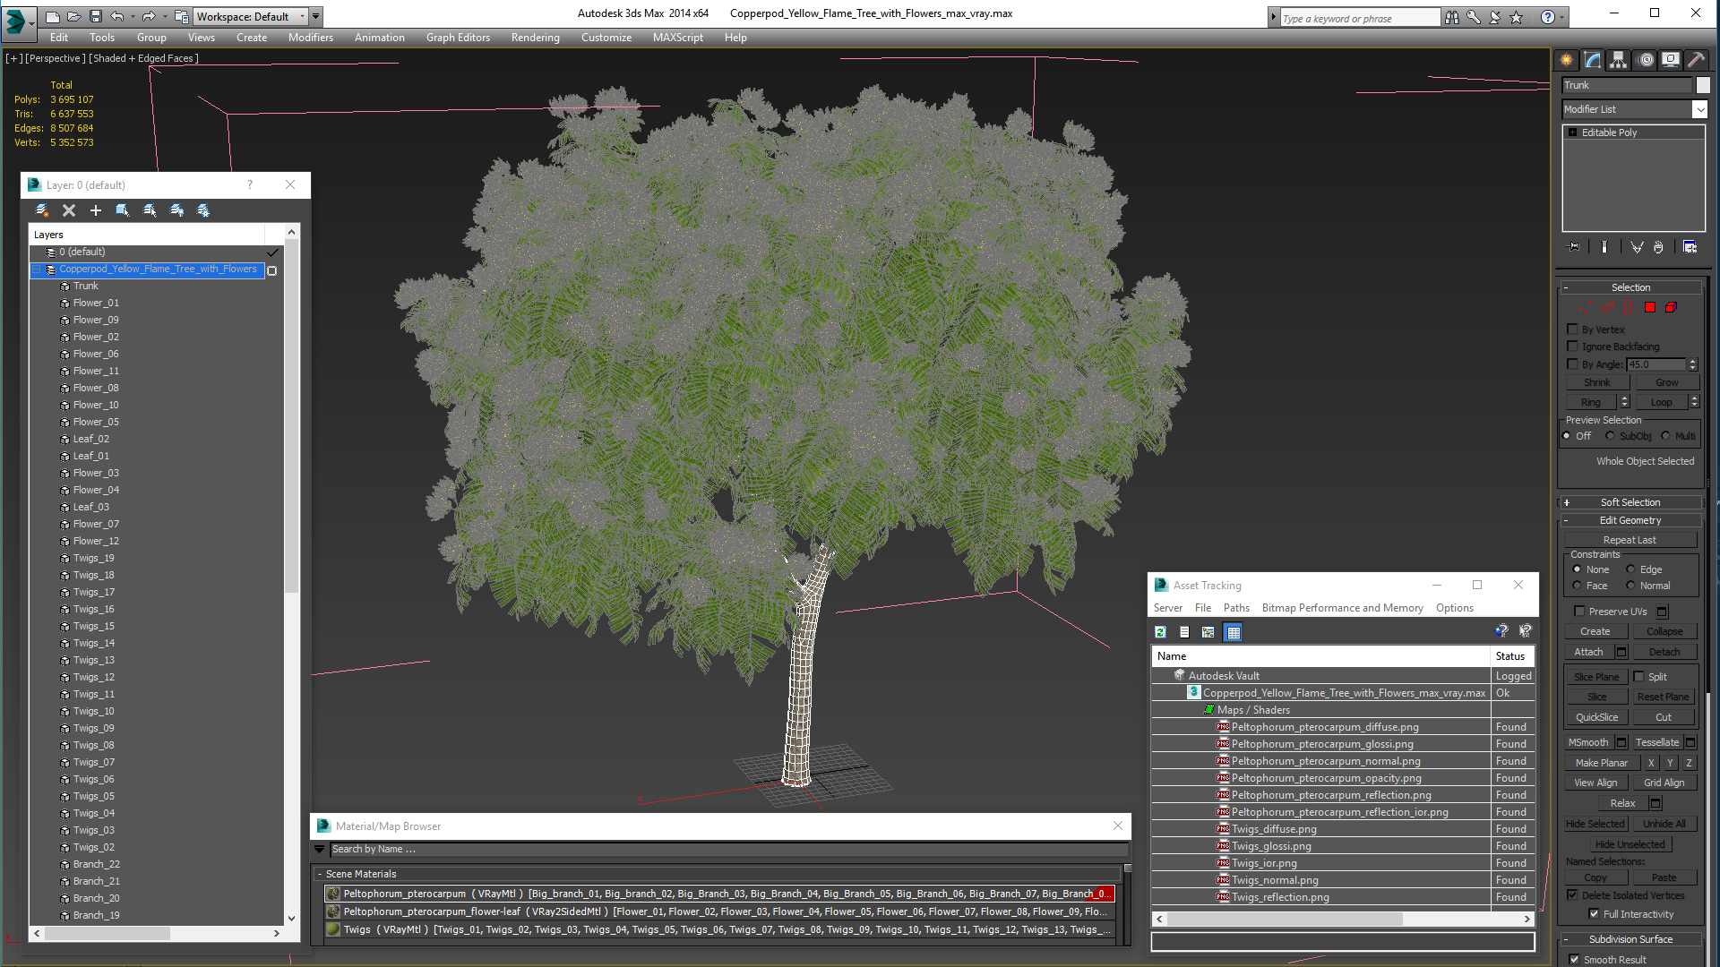Toggle Ignore Backfacing checkbox
The width and height of the screenshot is (1720, 967).
[x=1572, y=347]
